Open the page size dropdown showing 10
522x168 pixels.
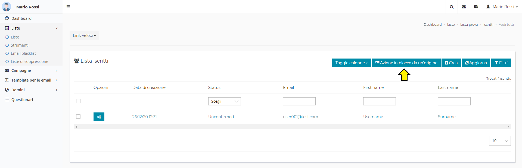tap(500, 141)
